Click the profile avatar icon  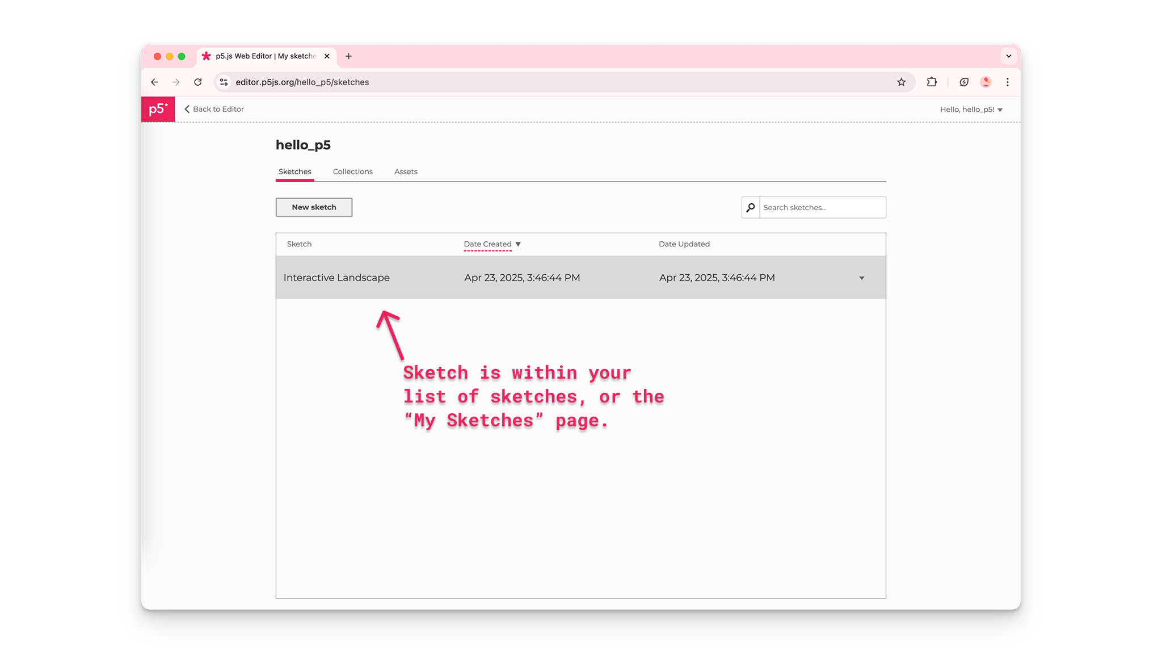pos(986,82)
